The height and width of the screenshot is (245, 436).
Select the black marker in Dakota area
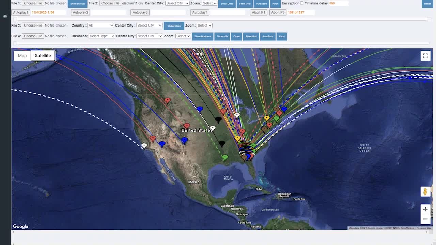pos(218,120)
